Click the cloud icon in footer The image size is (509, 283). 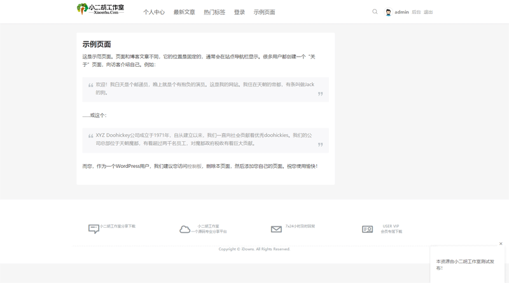185,229
